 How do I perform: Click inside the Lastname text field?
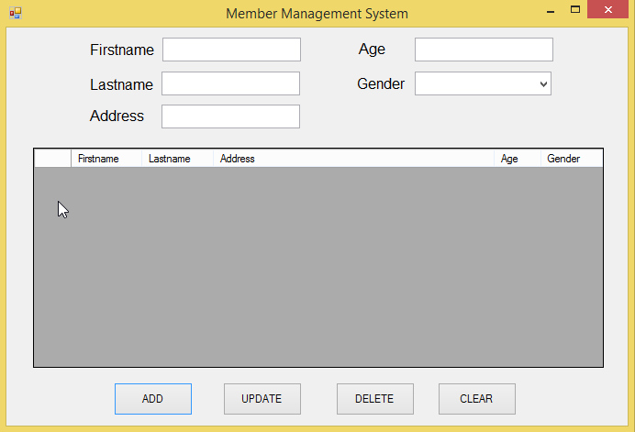(230, 83)
